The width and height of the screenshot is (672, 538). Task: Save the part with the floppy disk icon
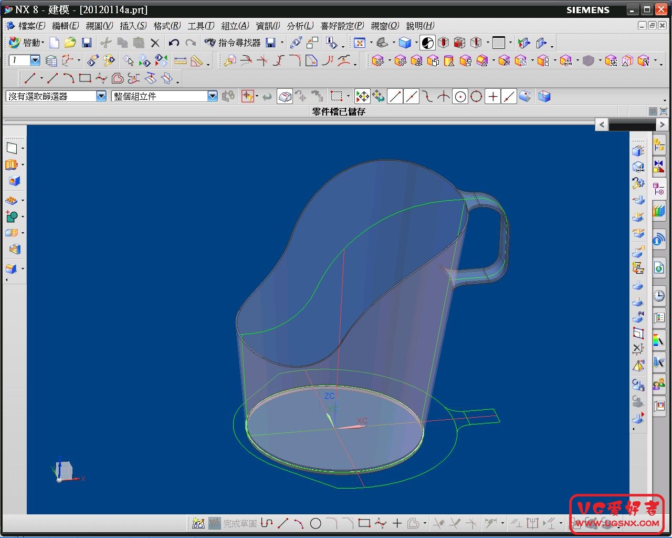(x=87, y=43)
